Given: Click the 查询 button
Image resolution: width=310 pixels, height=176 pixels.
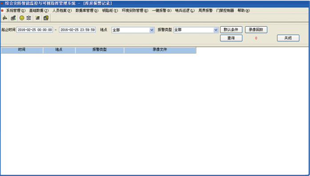Looking at the screenshot, I should 231,38.
